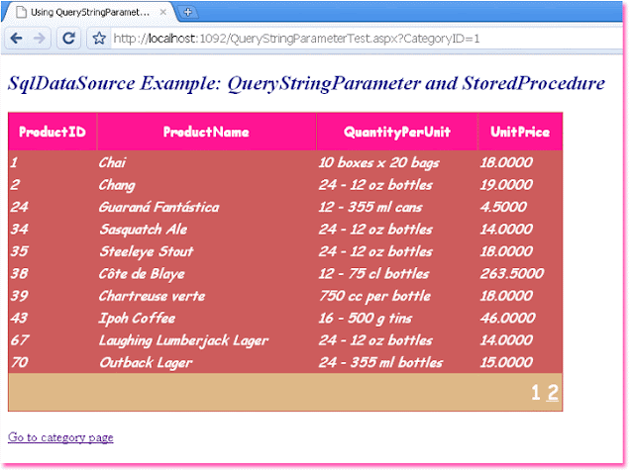Select the Sasquatch Ale cell
Viewport: 634px width, 471px height.
coord(207,229)
